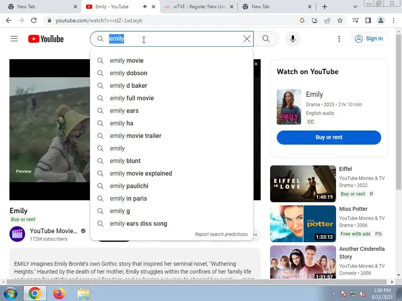The width and height of the screenshot is (402, 301).
Task: Open Another Cinderella Story title
Action: 362,253
